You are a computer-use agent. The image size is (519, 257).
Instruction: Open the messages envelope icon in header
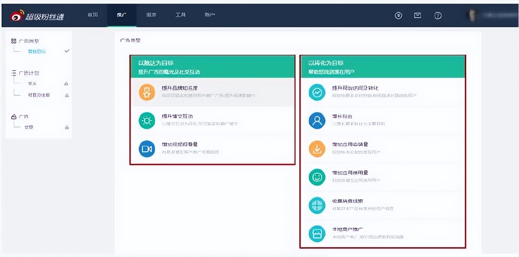[x=417, y=15]
